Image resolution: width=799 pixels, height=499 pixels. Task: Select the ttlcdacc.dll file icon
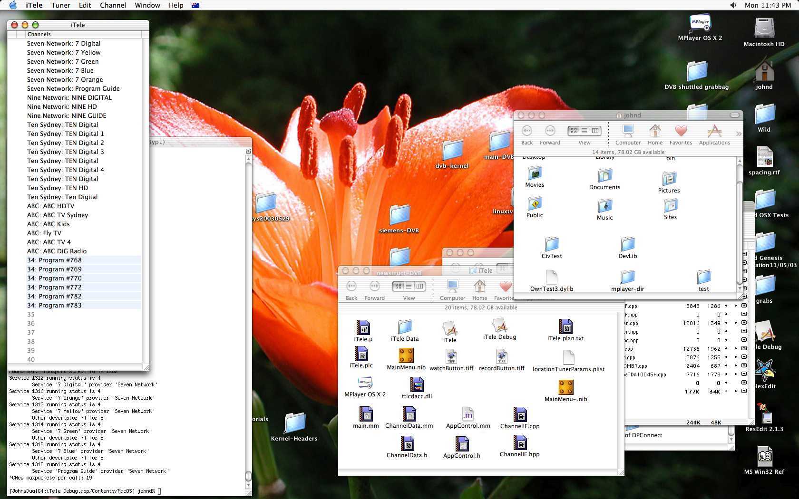pos(417,385)
